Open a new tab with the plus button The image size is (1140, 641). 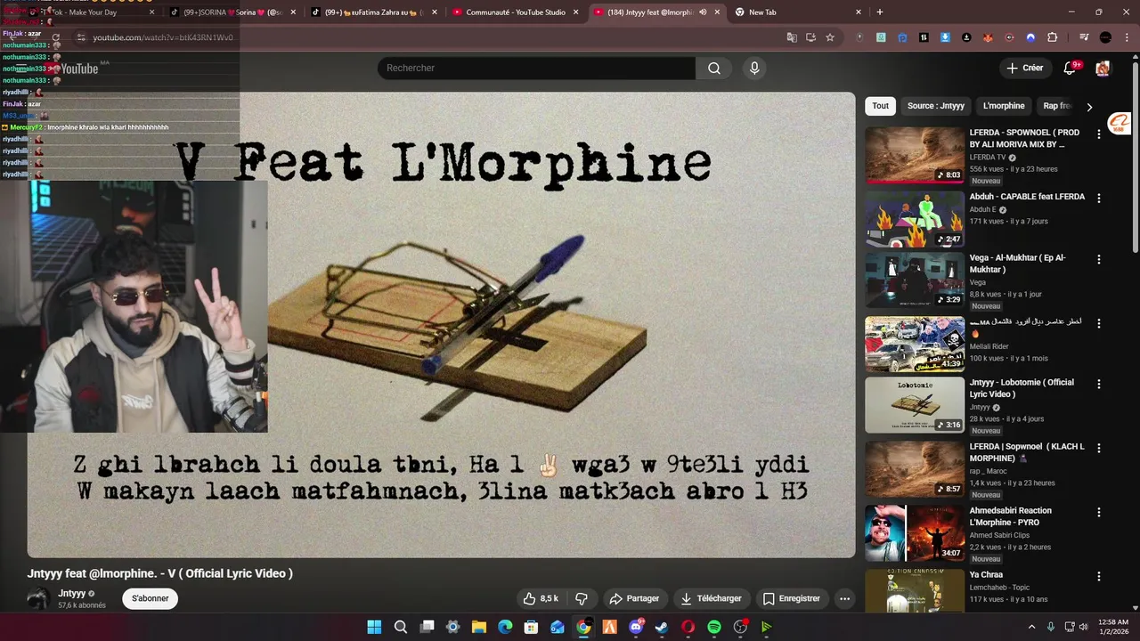879,12
